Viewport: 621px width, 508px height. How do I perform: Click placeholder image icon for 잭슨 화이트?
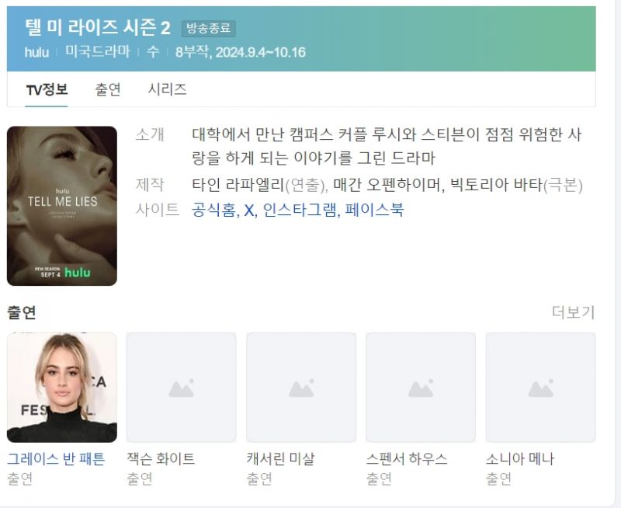pos(182,388)
